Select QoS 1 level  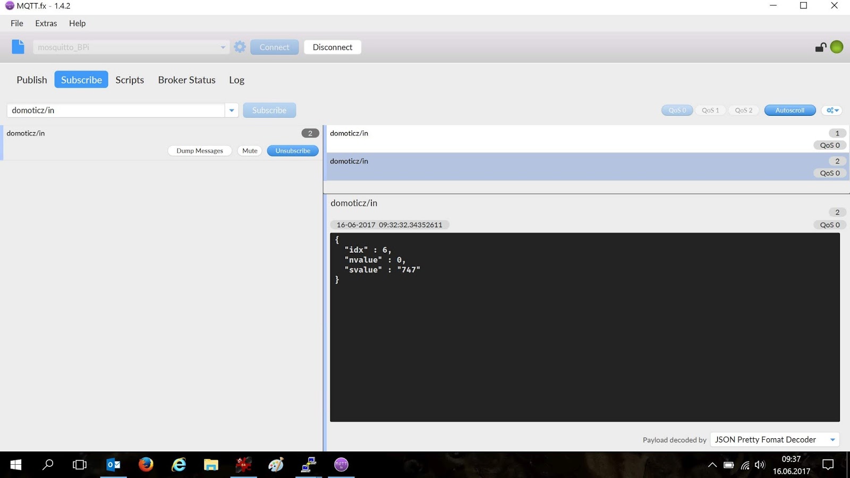710,110
